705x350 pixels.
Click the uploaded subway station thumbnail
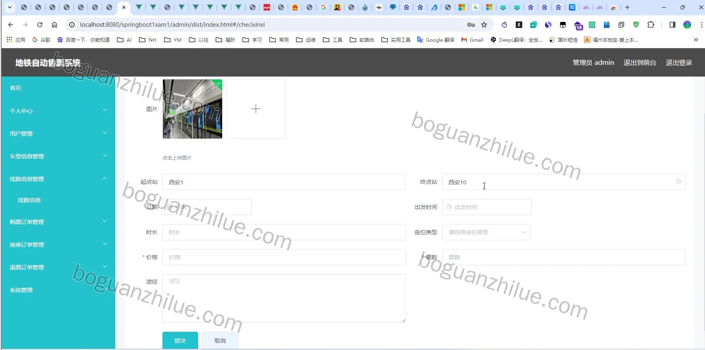tap(192, 109)
